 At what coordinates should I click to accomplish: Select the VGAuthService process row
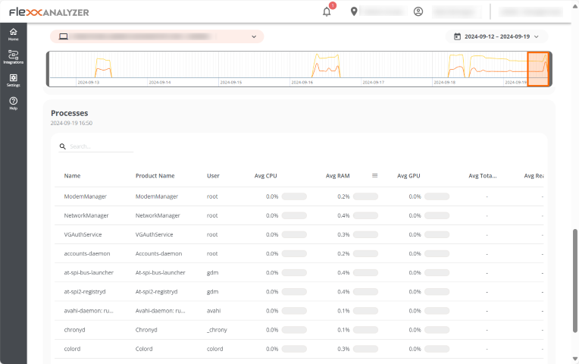[x=299, y=234]
